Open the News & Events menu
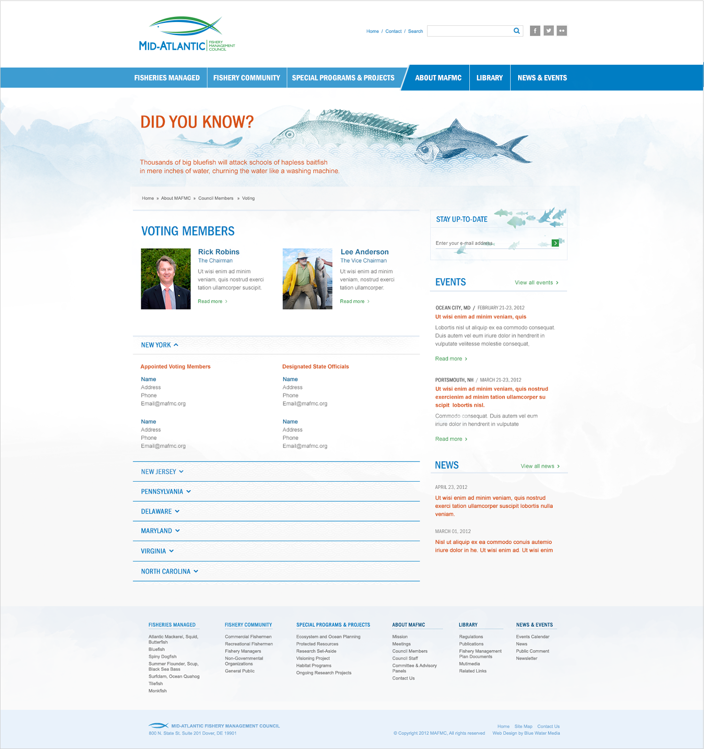 (542, 78)
